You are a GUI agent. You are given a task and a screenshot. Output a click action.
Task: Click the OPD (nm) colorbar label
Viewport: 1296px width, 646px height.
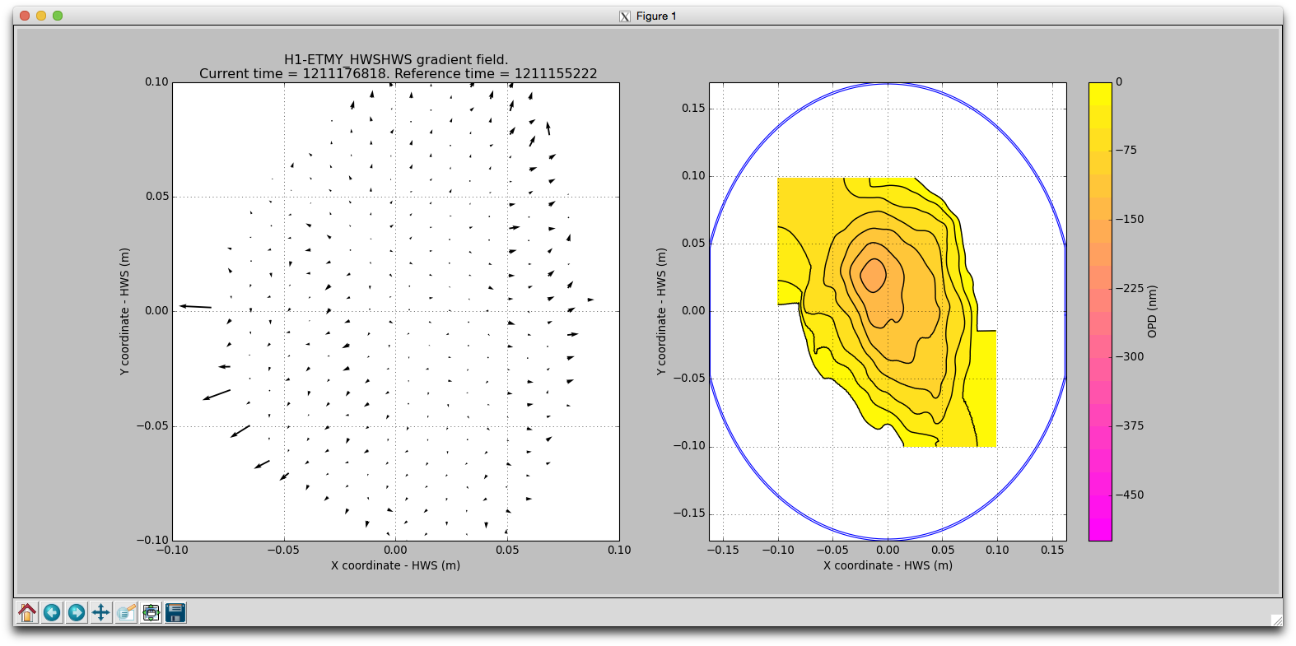pyautogui.click(x=1152, y=311)
